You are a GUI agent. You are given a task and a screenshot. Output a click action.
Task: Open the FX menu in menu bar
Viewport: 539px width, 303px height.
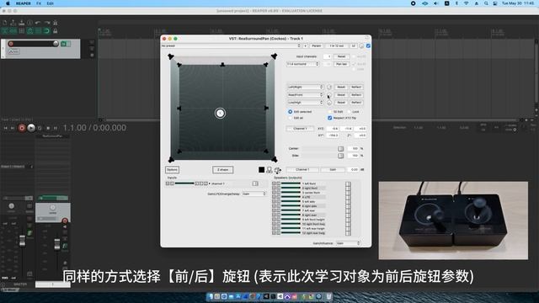click(39, 3)
